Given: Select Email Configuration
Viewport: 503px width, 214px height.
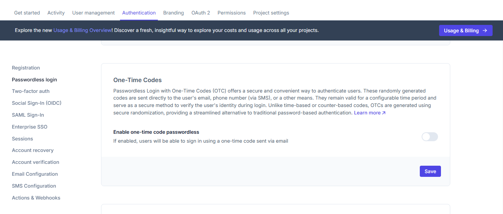Looking at the screenshot, I should 35,174.
